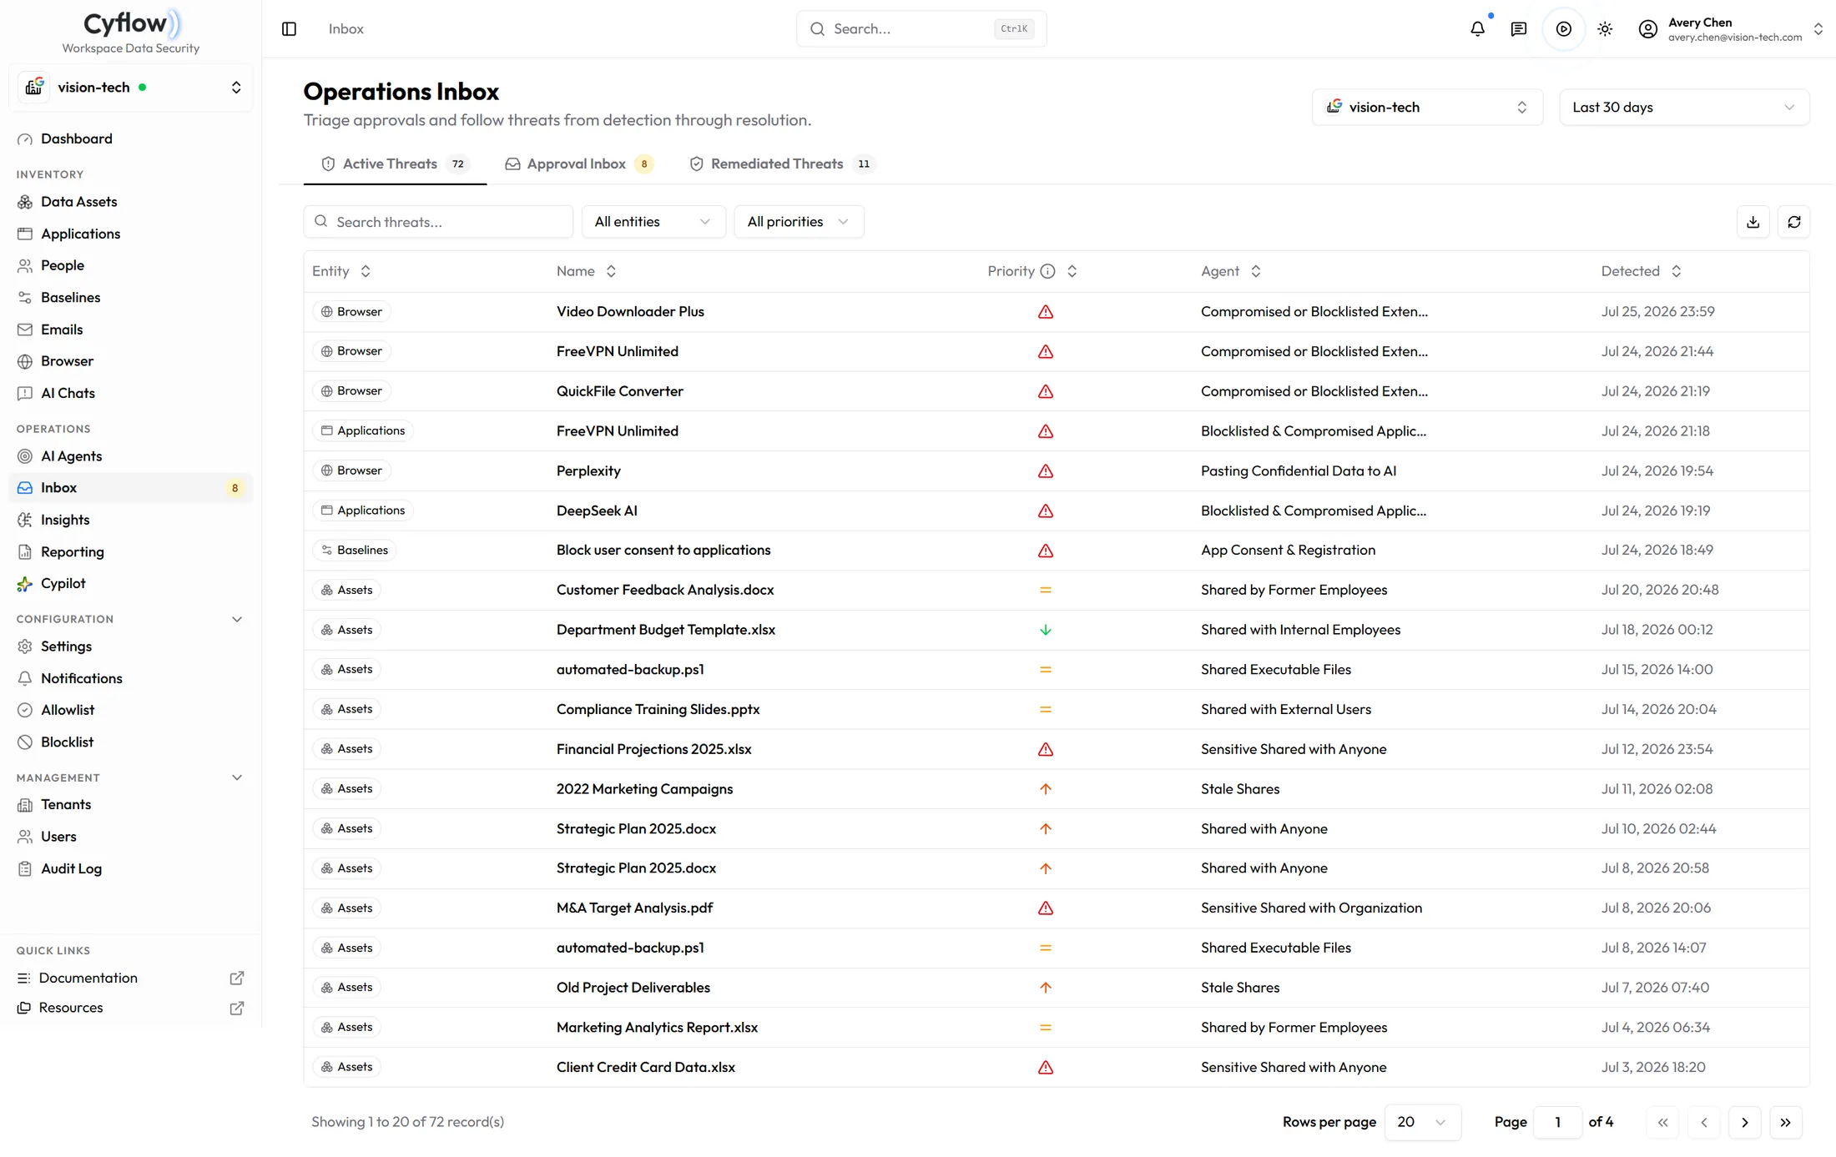Open Blocklist page

[67, 742]
